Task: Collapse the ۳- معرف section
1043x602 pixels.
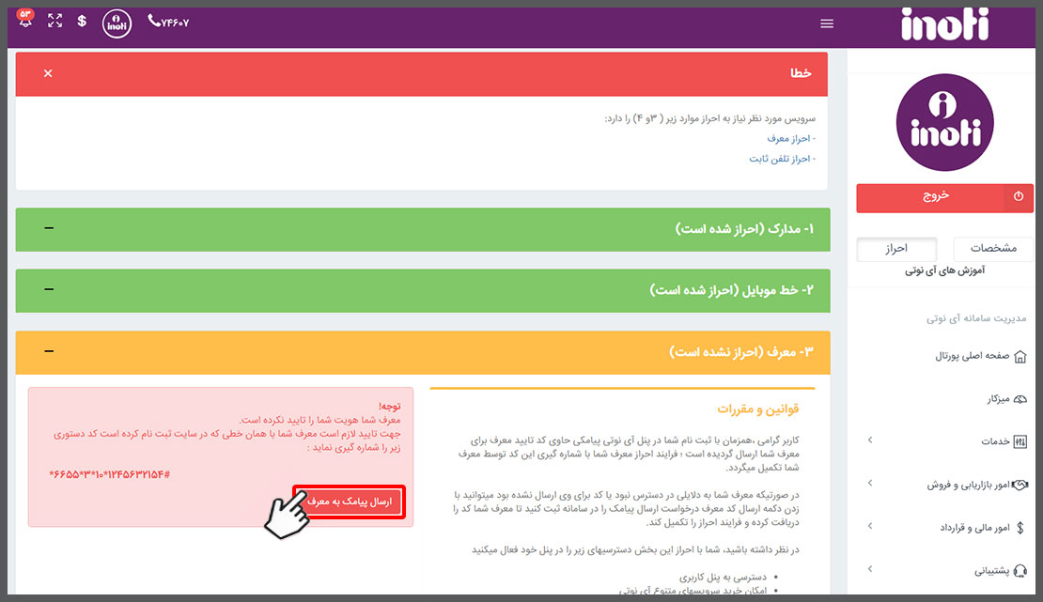Action: coord(49,351)
